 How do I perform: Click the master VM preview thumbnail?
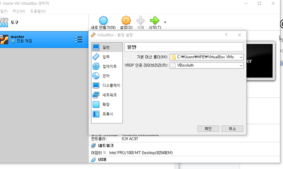tap(259, 61)
